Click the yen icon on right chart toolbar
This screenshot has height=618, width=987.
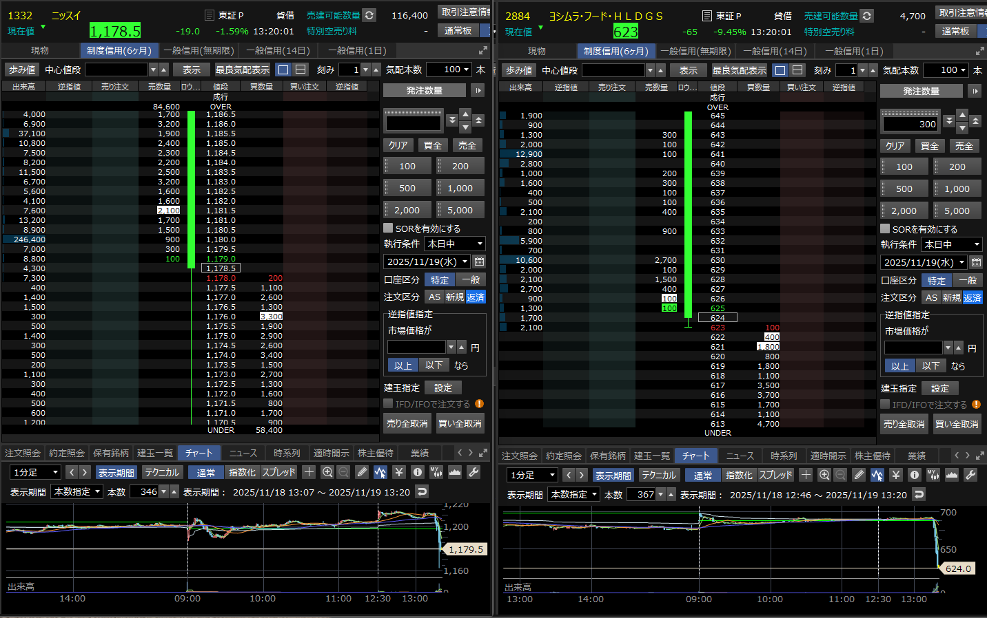895,475
